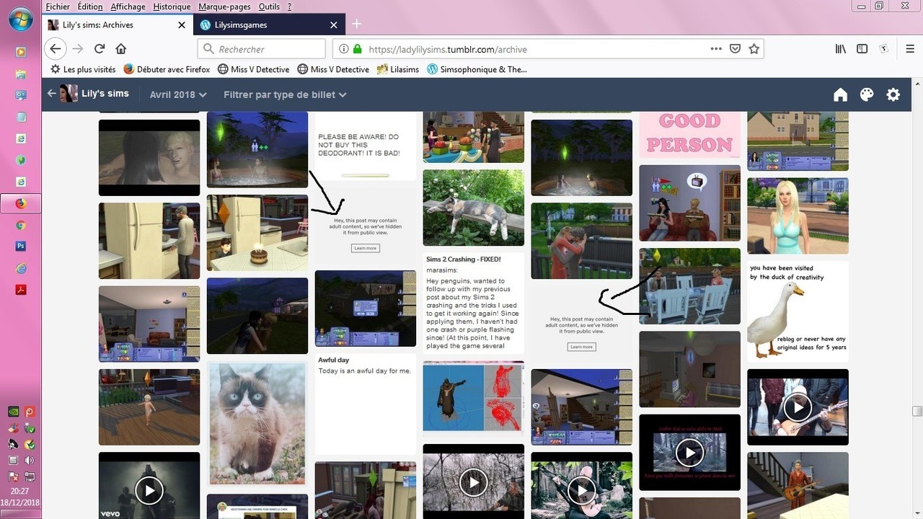Bookmark this page with the star icon
The width and height of the screenshot is (923, 519).
pyautogui.click(x=754, y=49)
